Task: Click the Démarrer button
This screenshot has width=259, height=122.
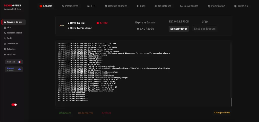Action: [x=65, y=113]
